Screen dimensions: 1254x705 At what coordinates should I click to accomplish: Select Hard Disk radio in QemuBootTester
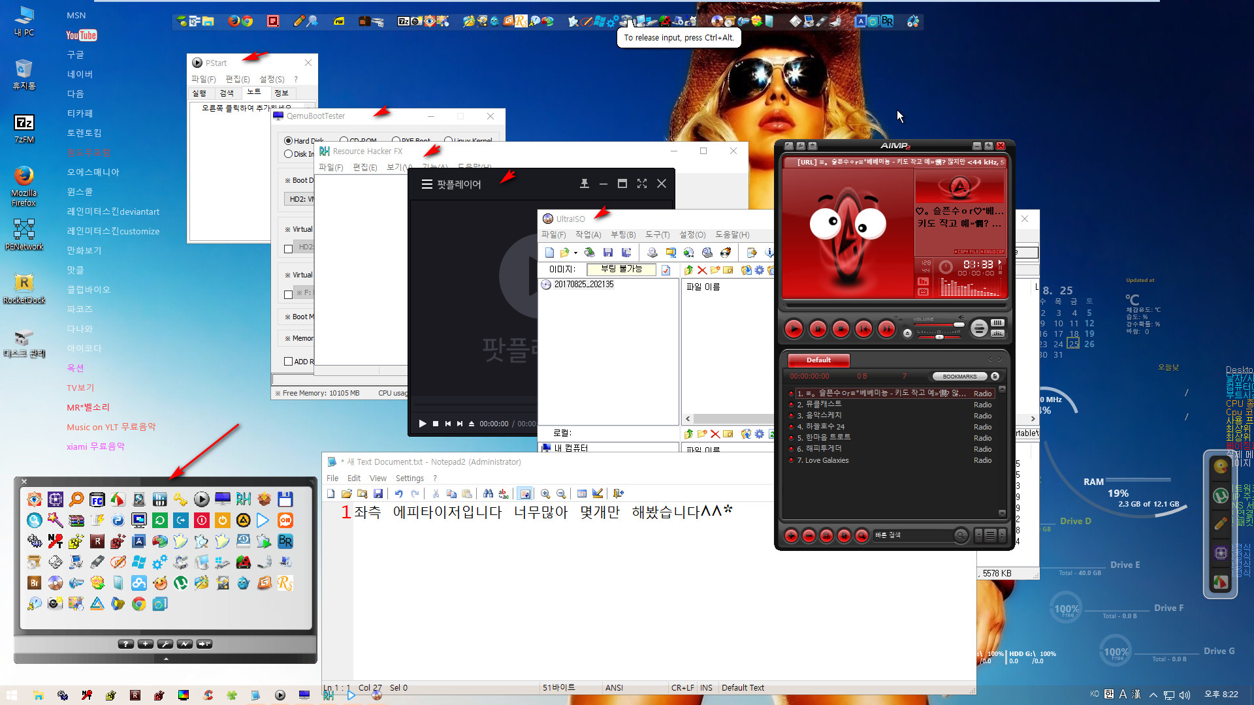[288, 141]
